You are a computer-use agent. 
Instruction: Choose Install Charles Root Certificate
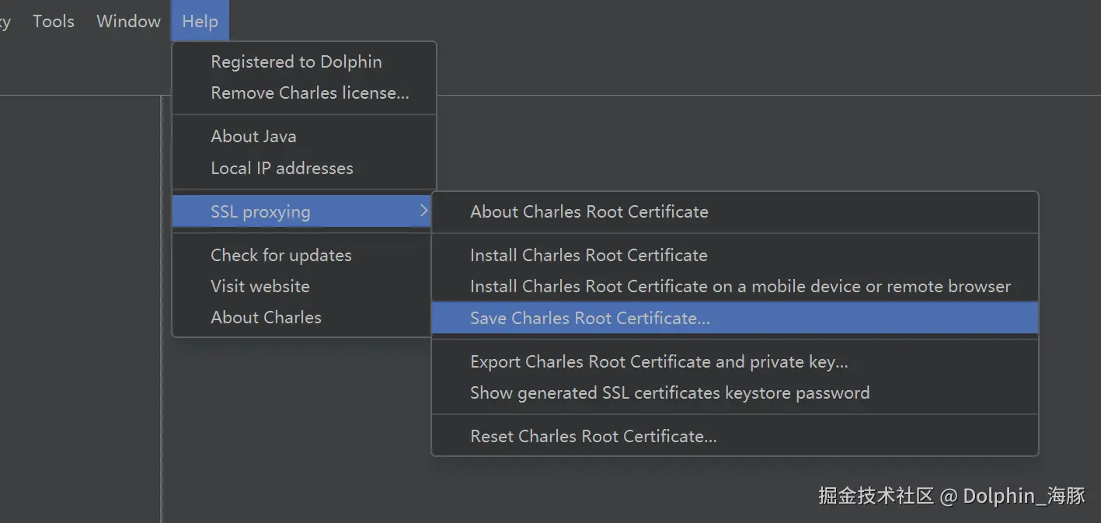point(735,255)
